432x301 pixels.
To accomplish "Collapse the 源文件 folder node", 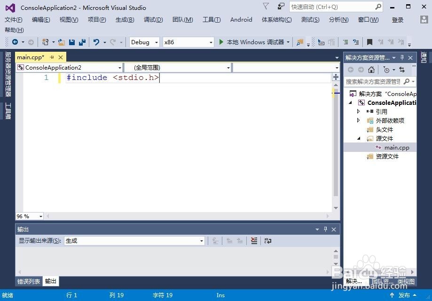I will point(359,138).
